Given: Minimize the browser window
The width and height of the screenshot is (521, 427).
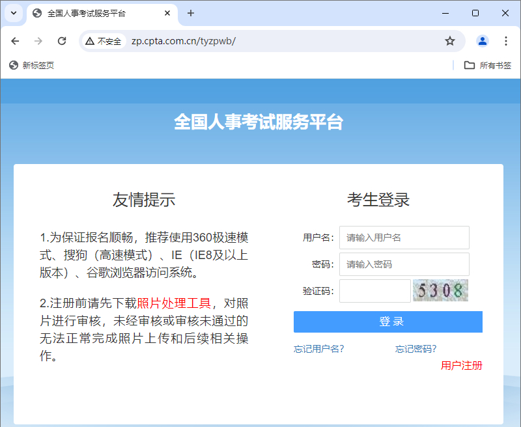Looking at the screenshot, I should [x=445, y=13].
